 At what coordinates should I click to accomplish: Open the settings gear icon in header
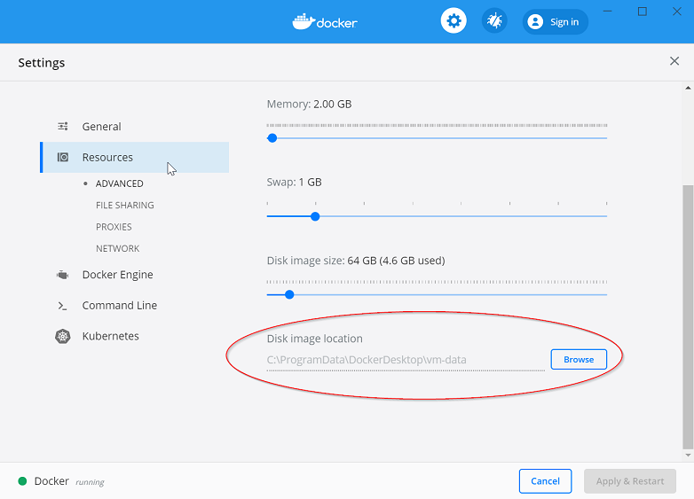(453, 20)
